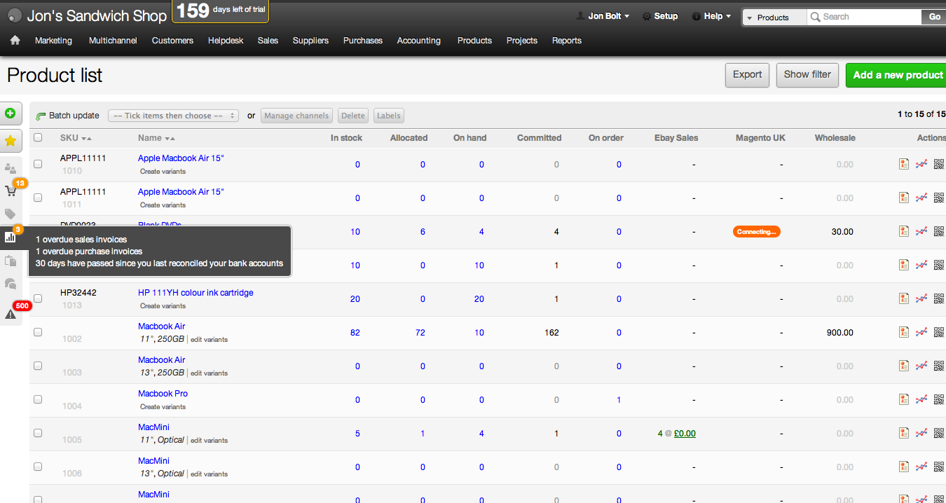Open the Blank DVDs 'Connecting...' status badge
946x503 pixels.
point(756,231)
